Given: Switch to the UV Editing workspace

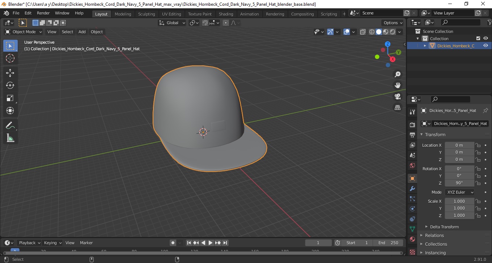Looking at the screenshot, I should [171, 14].
